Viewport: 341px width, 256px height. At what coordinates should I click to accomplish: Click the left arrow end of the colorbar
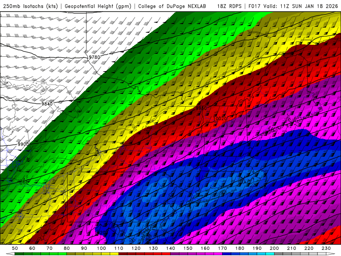(x=10, y=254)
